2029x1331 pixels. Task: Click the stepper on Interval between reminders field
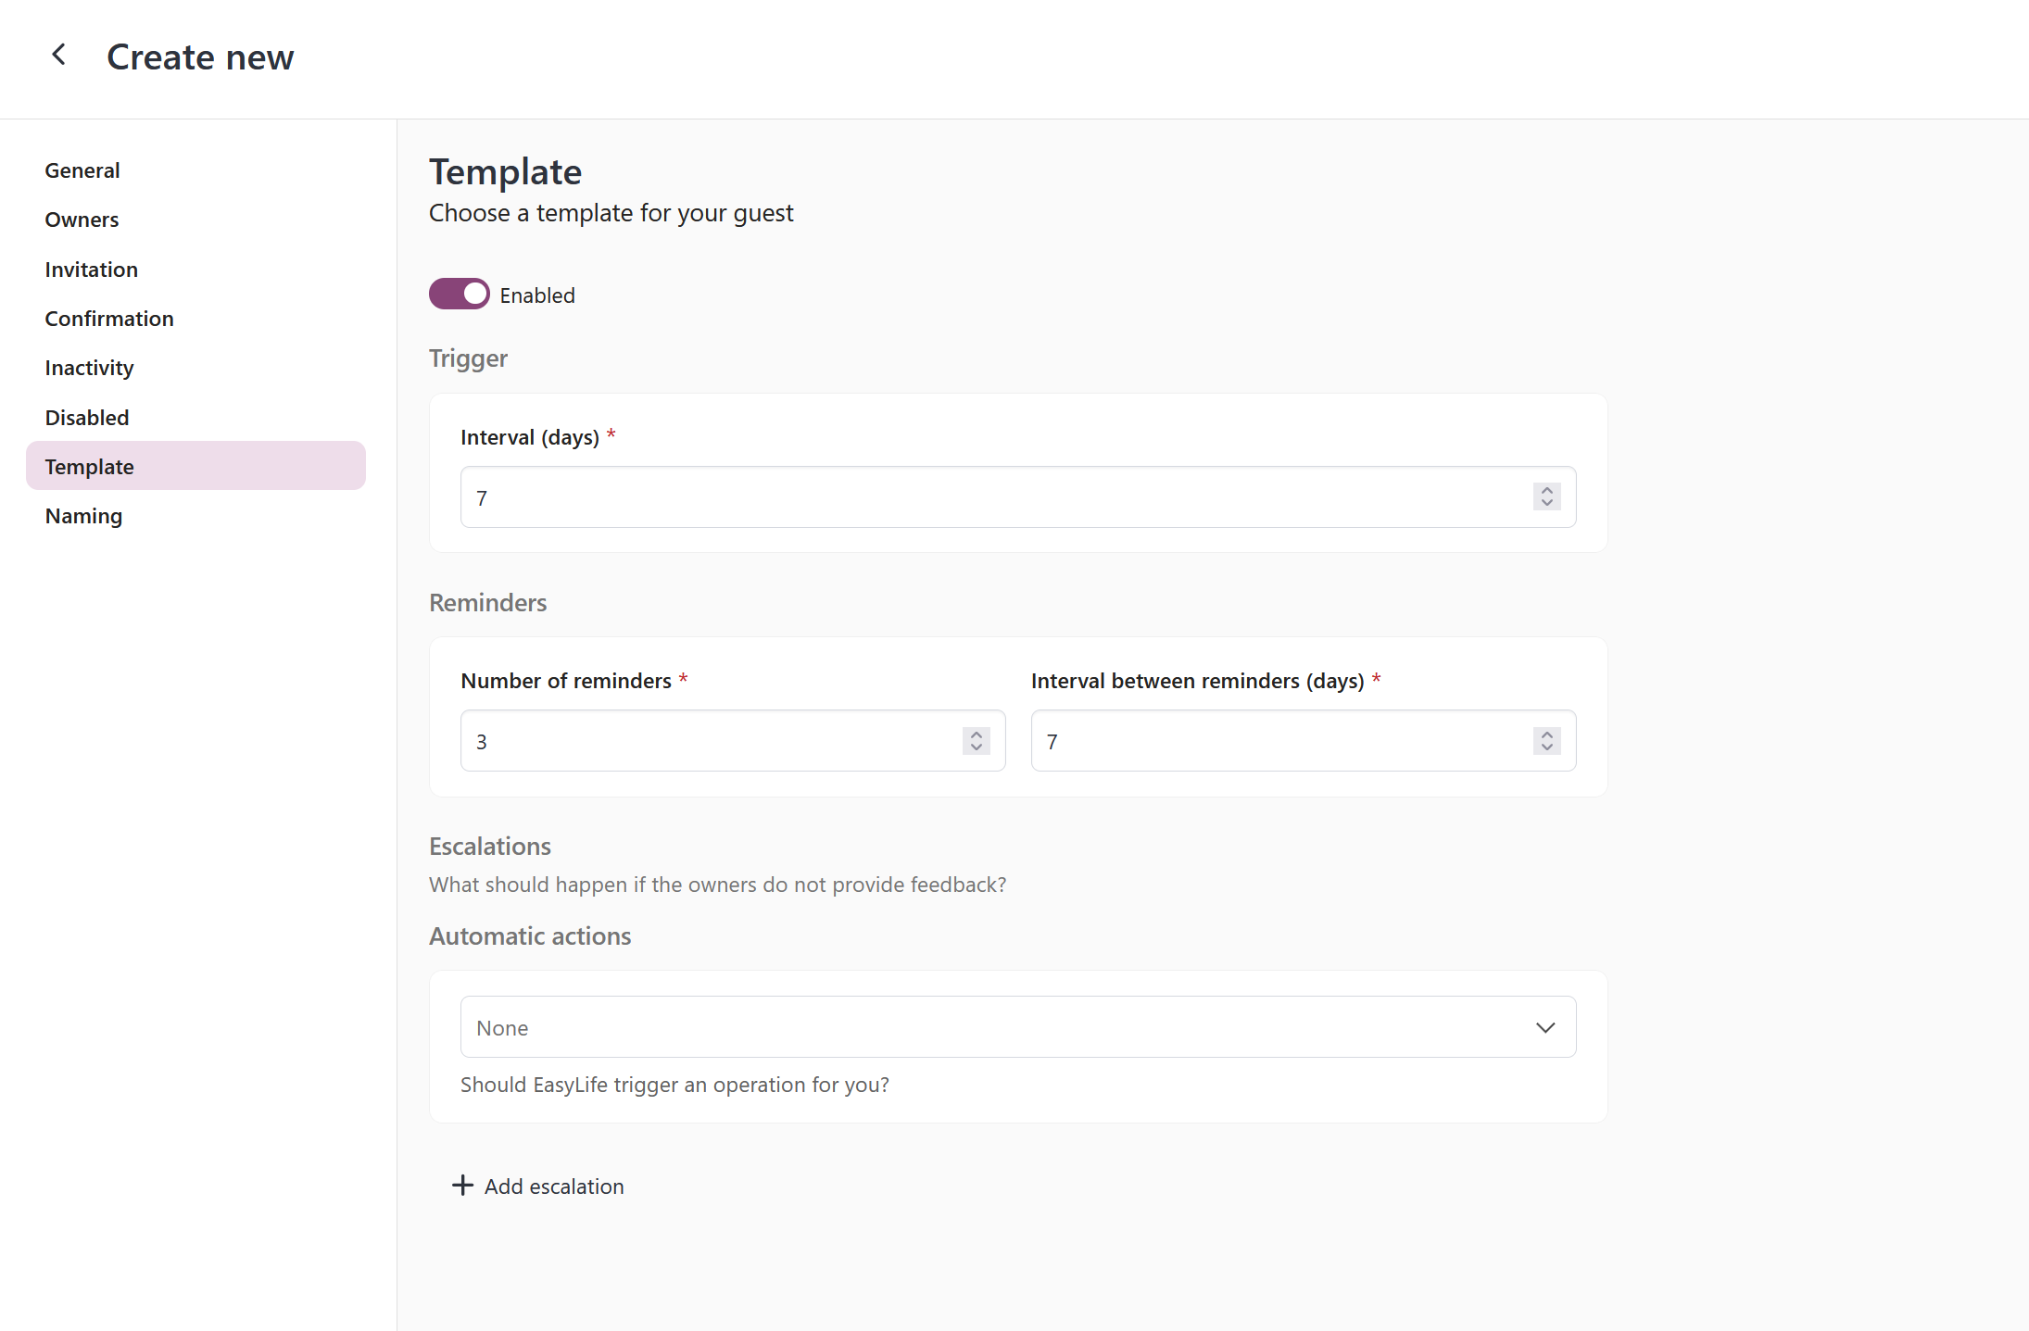click(1545, 741)
